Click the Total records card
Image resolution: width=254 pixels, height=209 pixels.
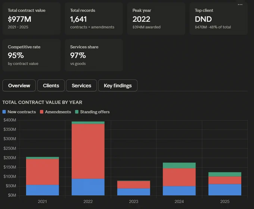coord(94,18)
